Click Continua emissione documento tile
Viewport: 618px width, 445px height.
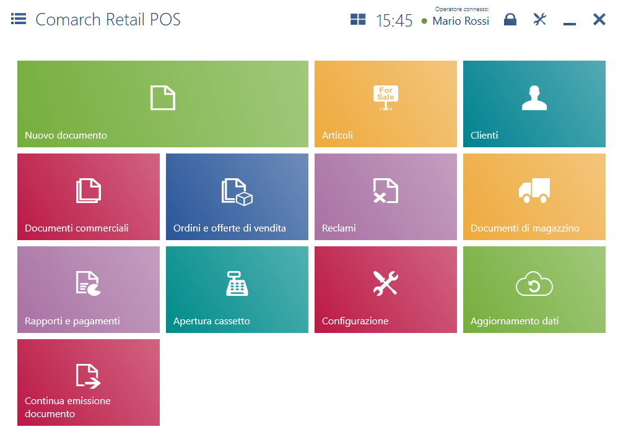[89, 382]
